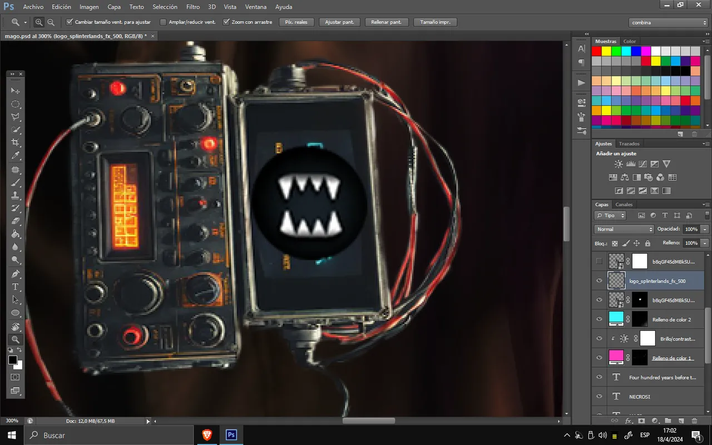Viewport: 712px width, 445px height.
Task: Select the Brush tool
Action: (x=16, y=182)
